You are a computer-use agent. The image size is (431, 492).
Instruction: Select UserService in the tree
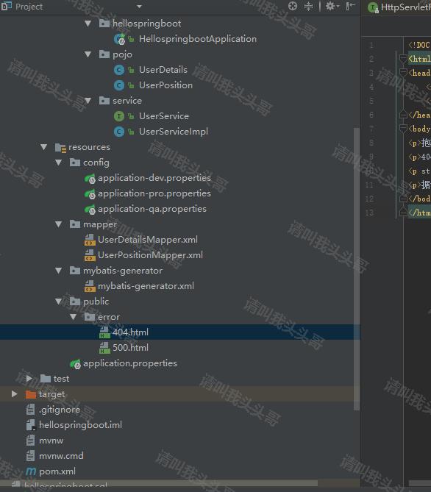click(x=164, y=116)
